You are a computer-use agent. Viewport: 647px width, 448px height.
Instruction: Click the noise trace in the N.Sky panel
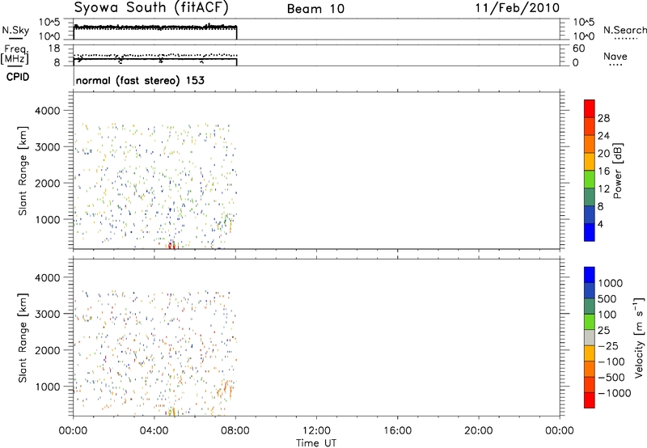155,27
